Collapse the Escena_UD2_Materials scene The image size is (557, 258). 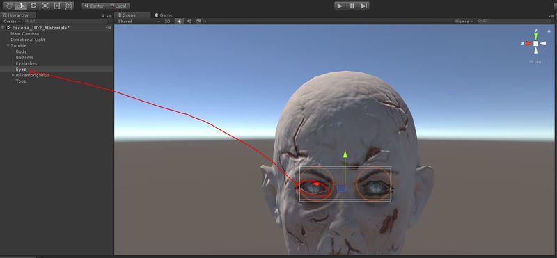pyautogui.click(x=3, y=28)
